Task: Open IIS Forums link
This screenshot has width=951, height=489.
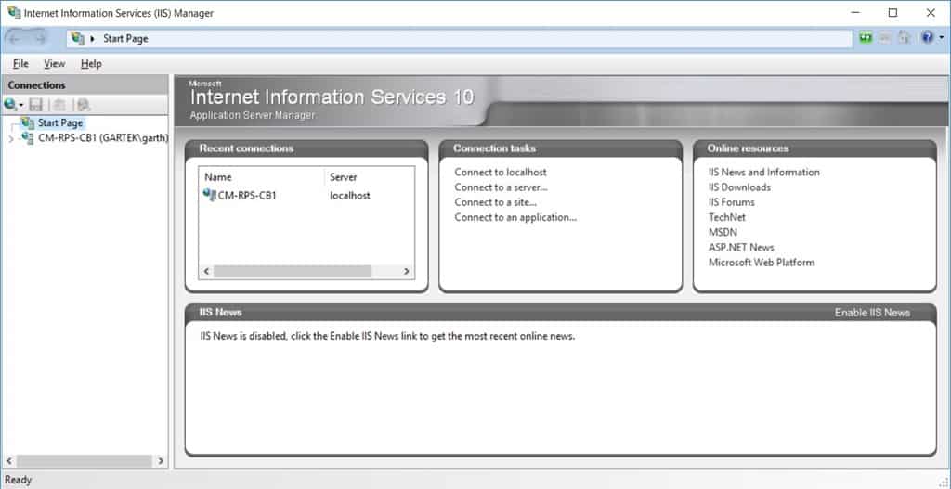Action: click(x=732, y=202)
